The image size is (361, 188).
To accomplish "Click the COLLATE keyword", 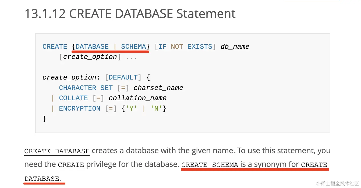I will (x=73, y=98).
